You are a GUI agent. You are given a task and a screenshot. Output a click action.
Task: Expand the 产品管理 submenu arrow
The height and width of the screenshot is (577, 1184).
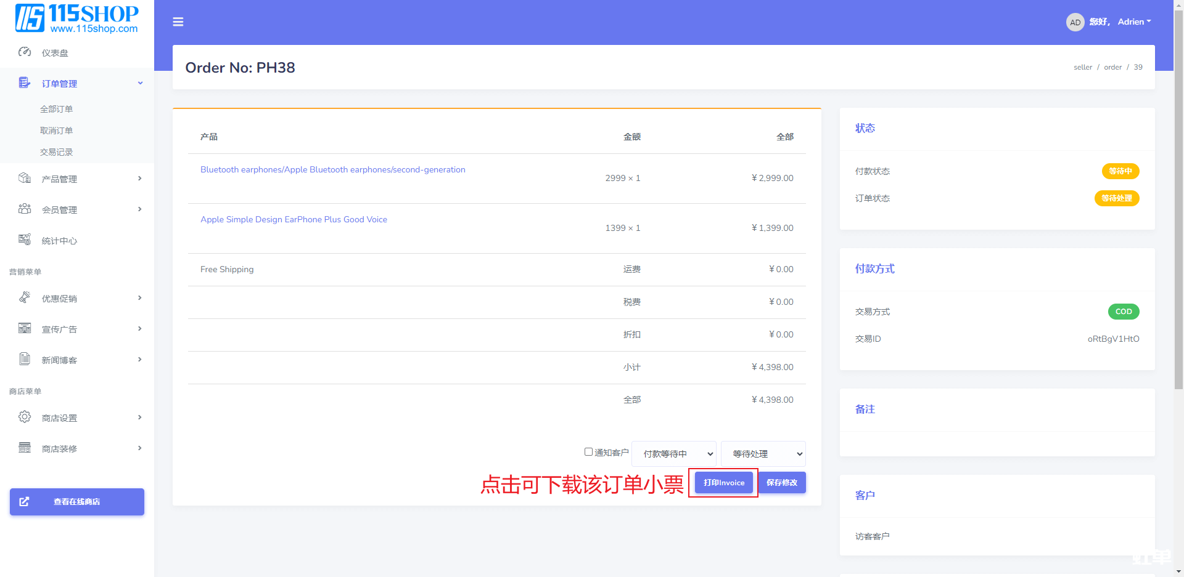pos(140,179)
